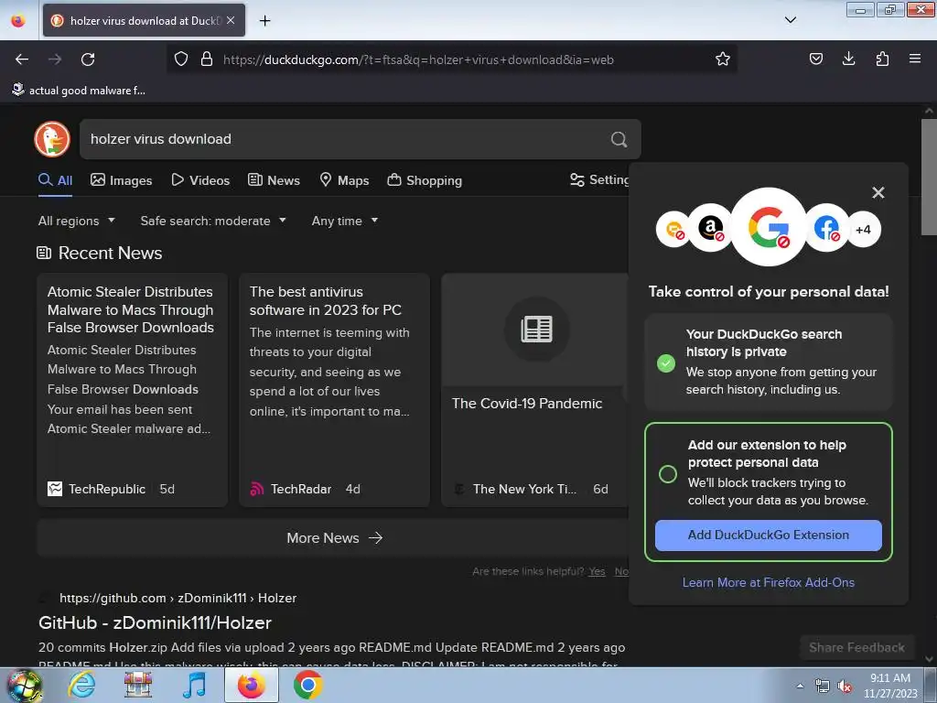Click the Amazon tracker-blocked icon
Viewport: 937px width, 703px height.
710,228
